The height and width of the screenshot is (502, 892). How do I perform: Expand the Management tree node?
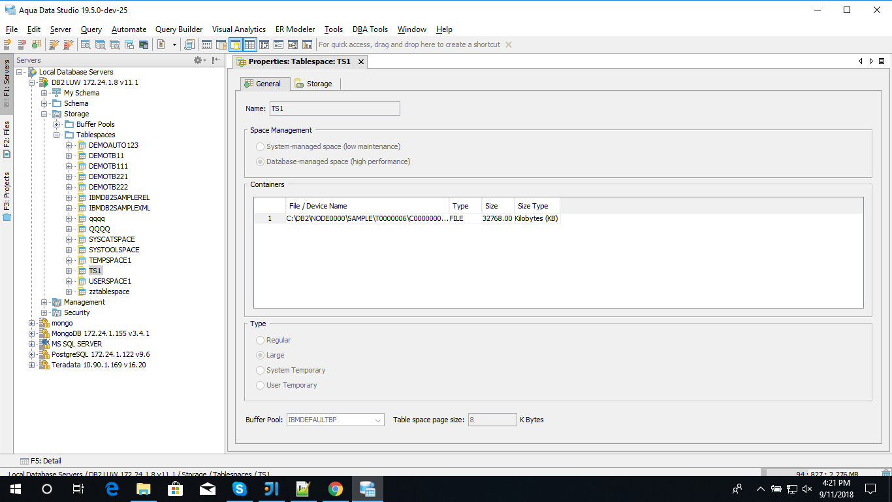click(x=44, y=302)
